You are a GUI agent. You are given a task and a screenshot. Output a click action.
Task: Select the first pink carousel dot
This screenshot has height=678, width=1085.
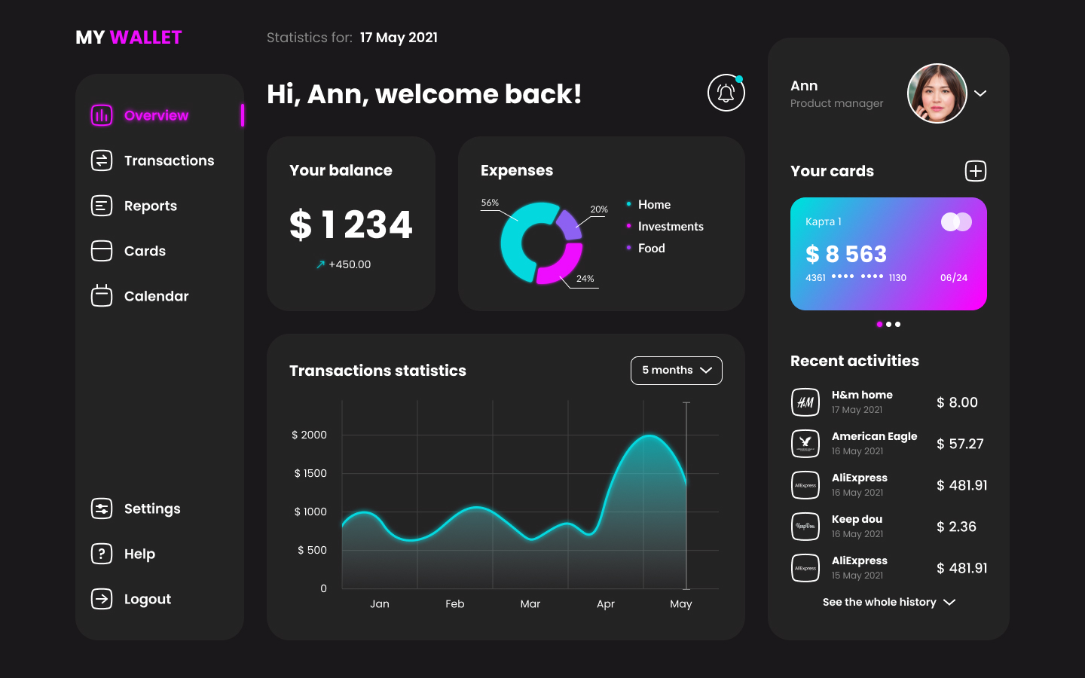click(879, 325)
